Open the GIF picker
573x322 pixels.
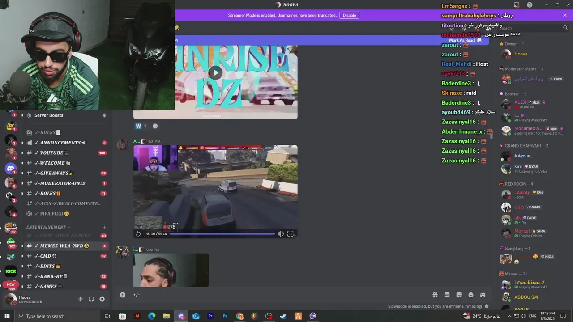coord(447,295)
